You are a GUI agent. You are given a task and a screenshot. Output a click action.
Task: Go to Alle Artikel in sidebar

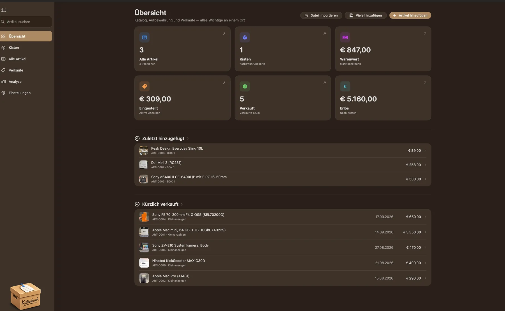click(x=26, y=59)
